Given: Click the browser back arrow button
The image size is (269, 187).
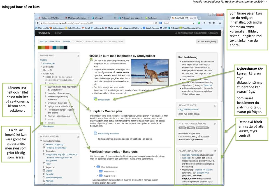Looking at the screenshot, I should point(38,23).
